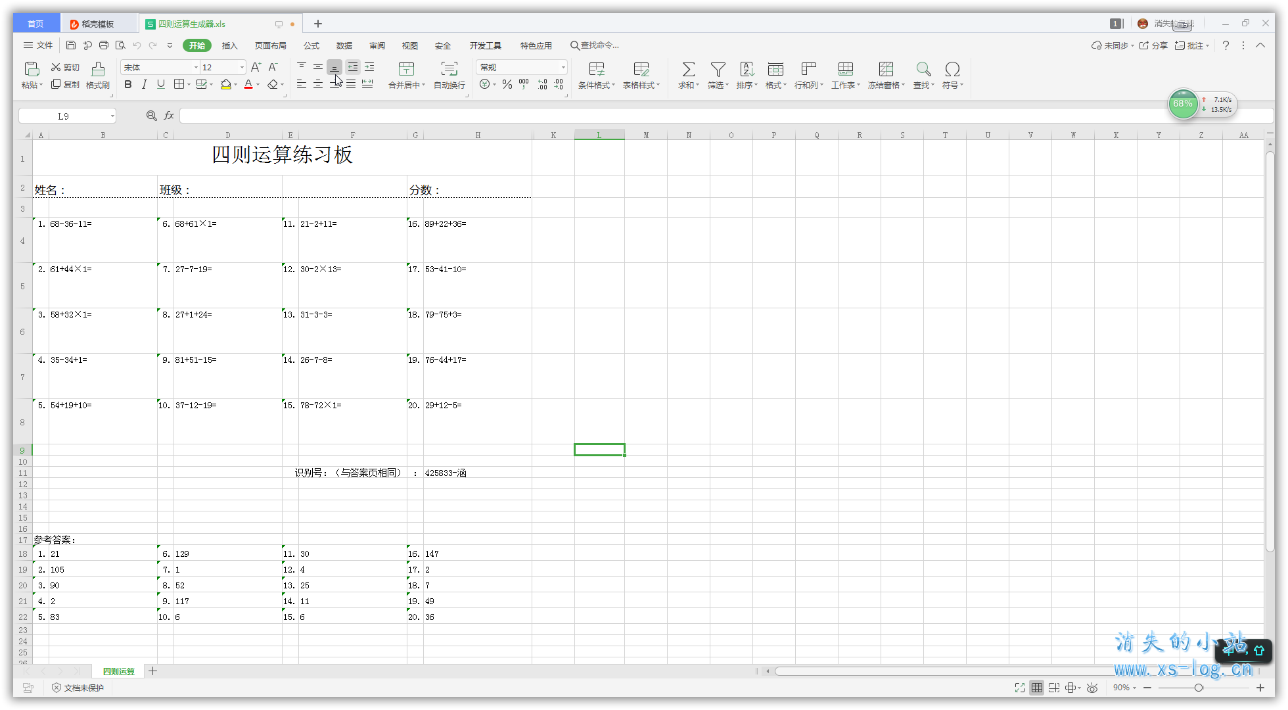Select the 四则运算 sheet tab
1288x710 pixels.
coord(119,671)
